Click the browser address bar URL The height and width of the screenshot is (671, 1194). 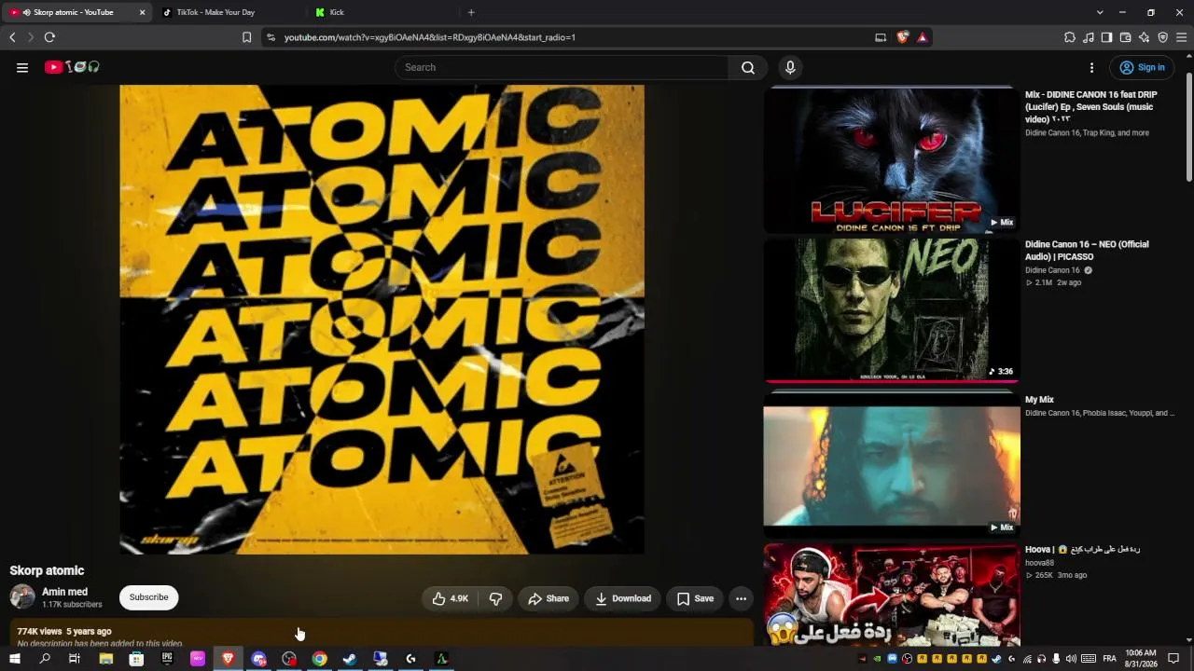[430, 37]
